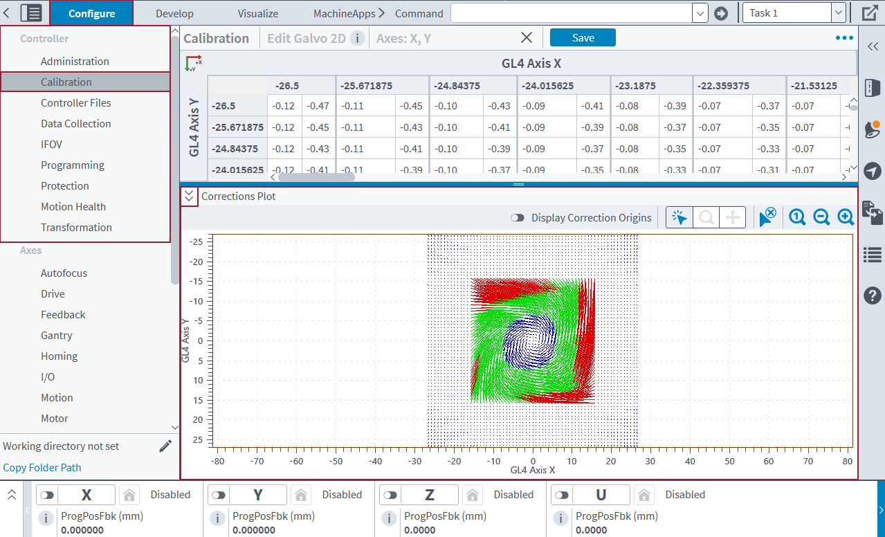Click the reset zoom to 1 icon
This screenshot has height=537, width=885.
797,217
